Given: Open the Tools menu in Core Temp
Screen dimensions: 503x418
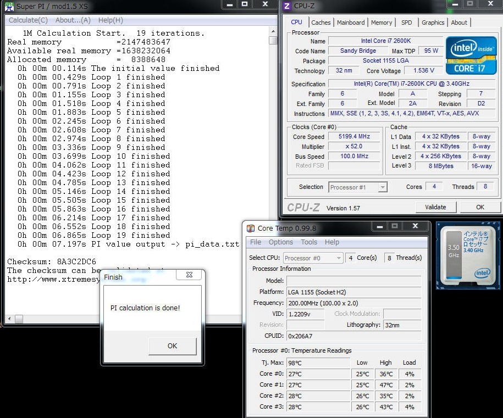Looking at the screenshot, I should pos(309,242).
